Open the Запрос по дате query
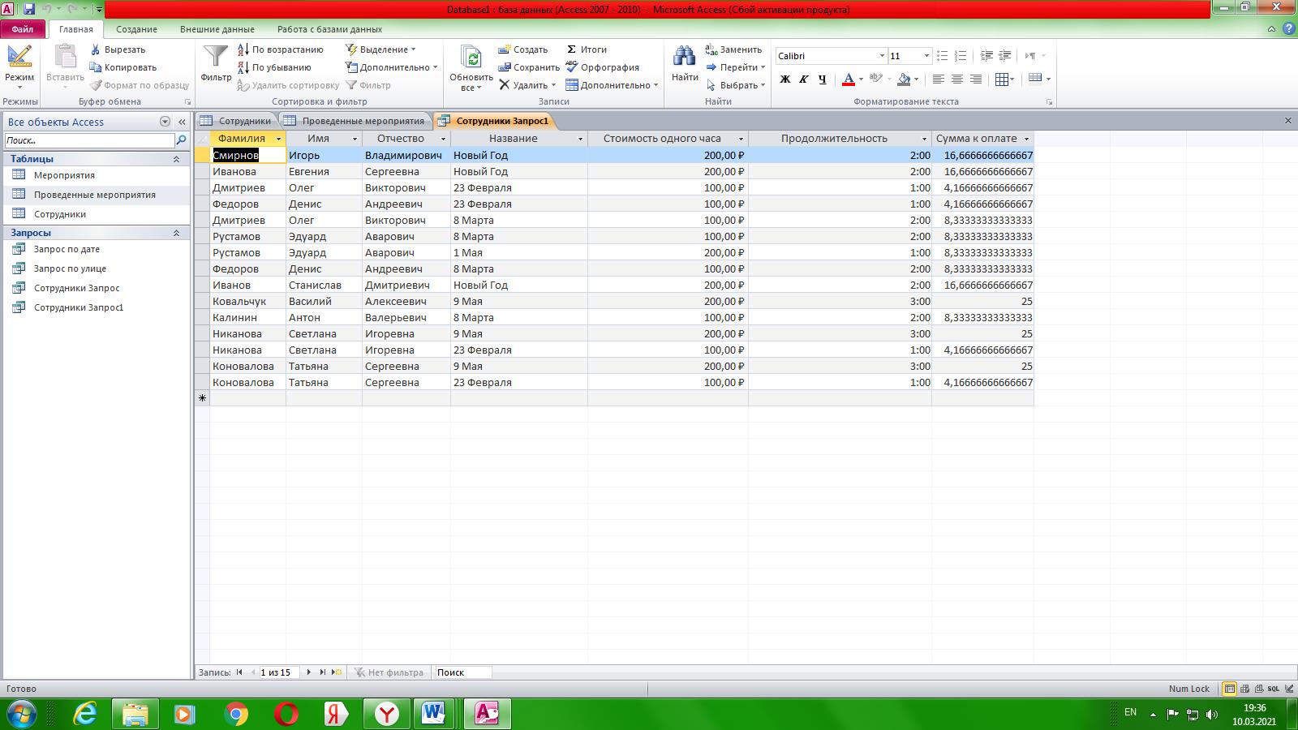The height and width of the screenshot is (730, 1298). pyautogui.click(x=67, y=249)
